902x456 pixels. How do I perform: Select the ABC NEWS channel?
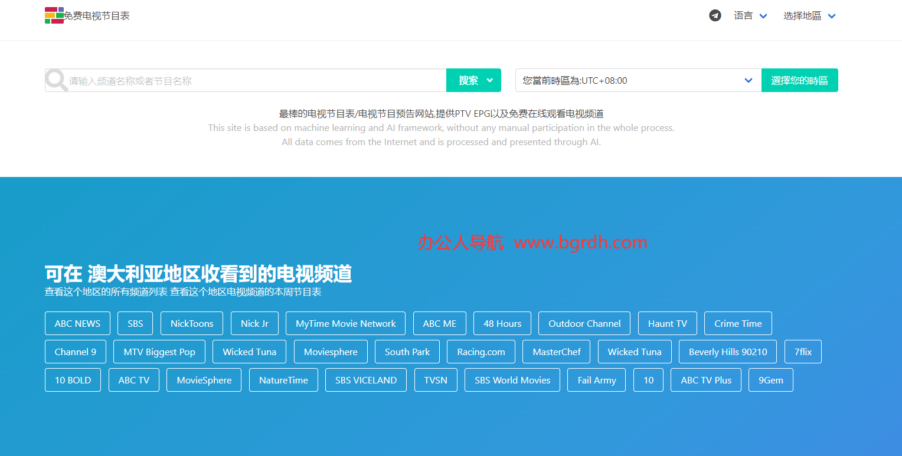(77, 323)
